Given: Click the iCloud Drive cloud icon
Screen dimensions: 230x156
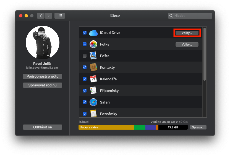Looking at the screenshot, I should (x=93, y=33).
